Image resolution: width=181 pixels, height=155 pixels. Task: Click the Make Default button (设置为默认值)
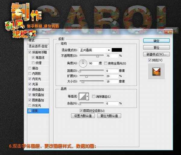(83, 116)
